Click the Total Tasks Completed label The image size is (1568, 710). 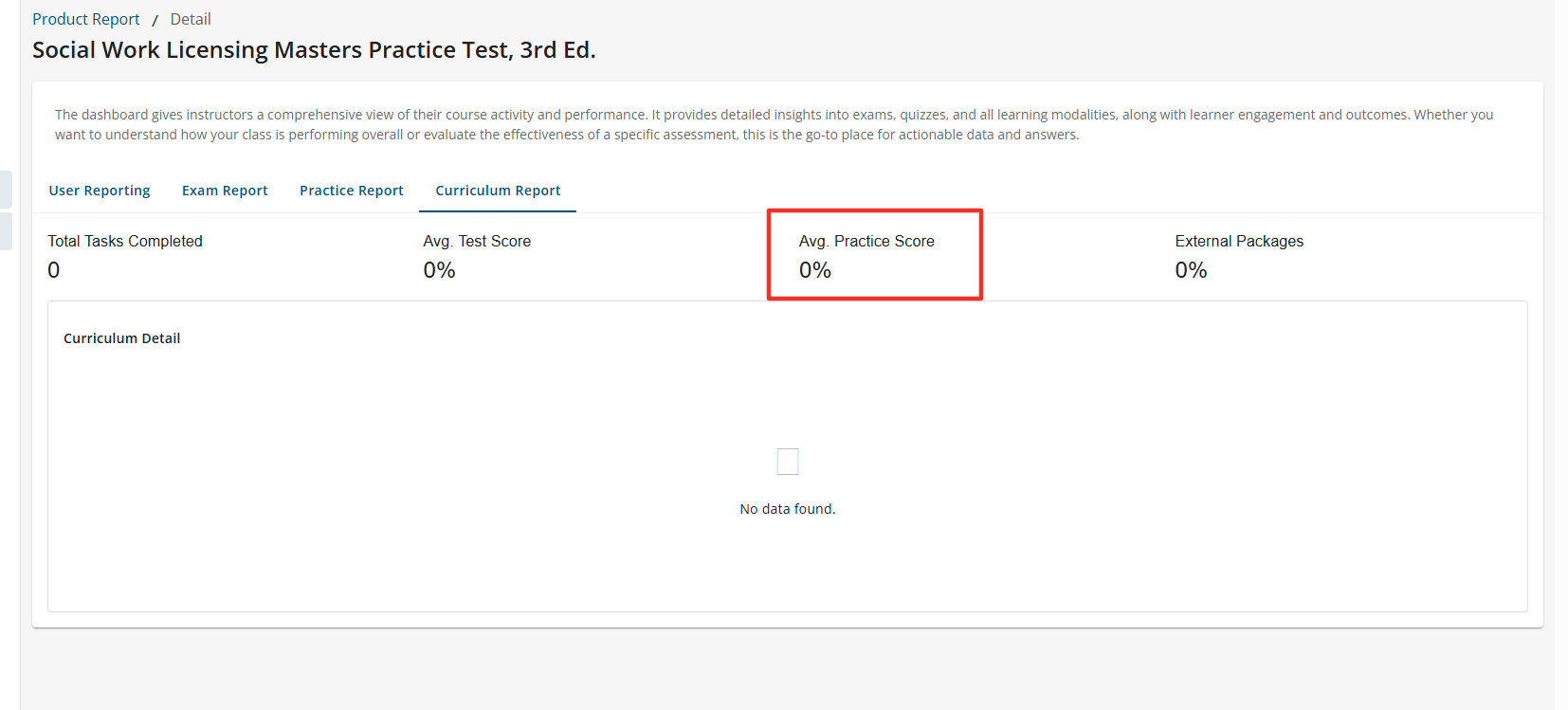pyautogui.click(x=125, y=242)
